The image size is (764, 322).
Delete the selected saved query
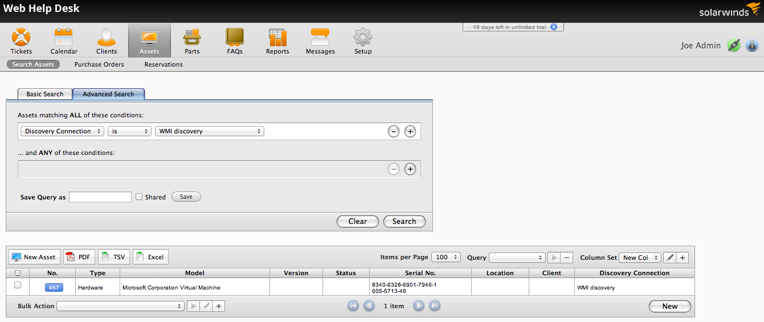pyautogui.click(x=566, y=258)
